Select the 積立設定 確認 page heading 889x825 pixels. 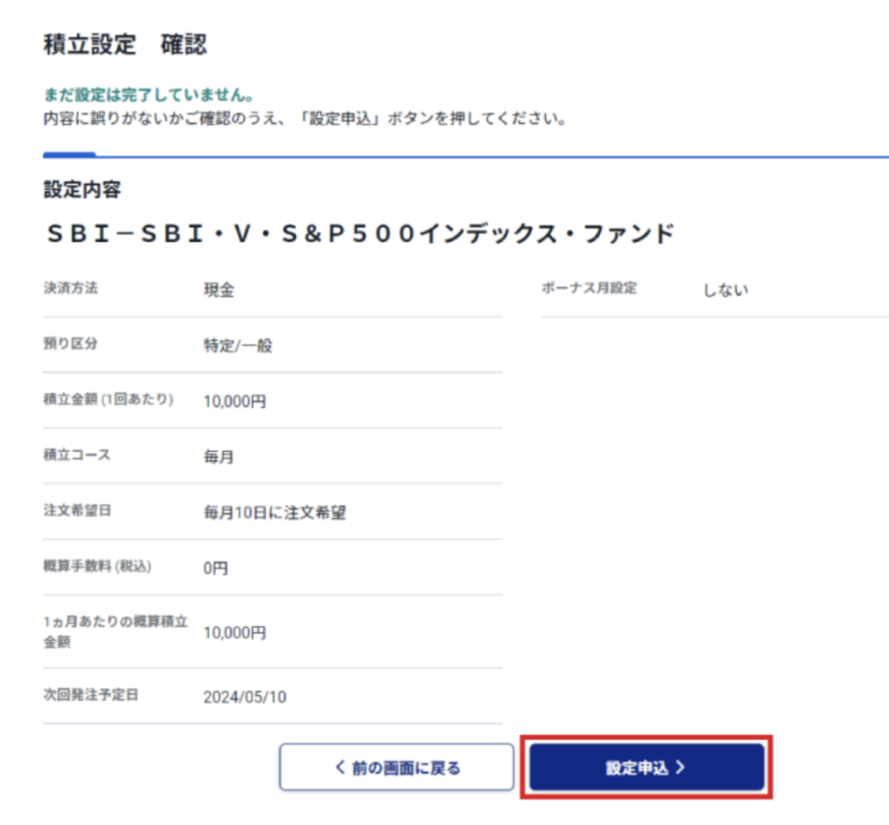[x=125, y=44]
